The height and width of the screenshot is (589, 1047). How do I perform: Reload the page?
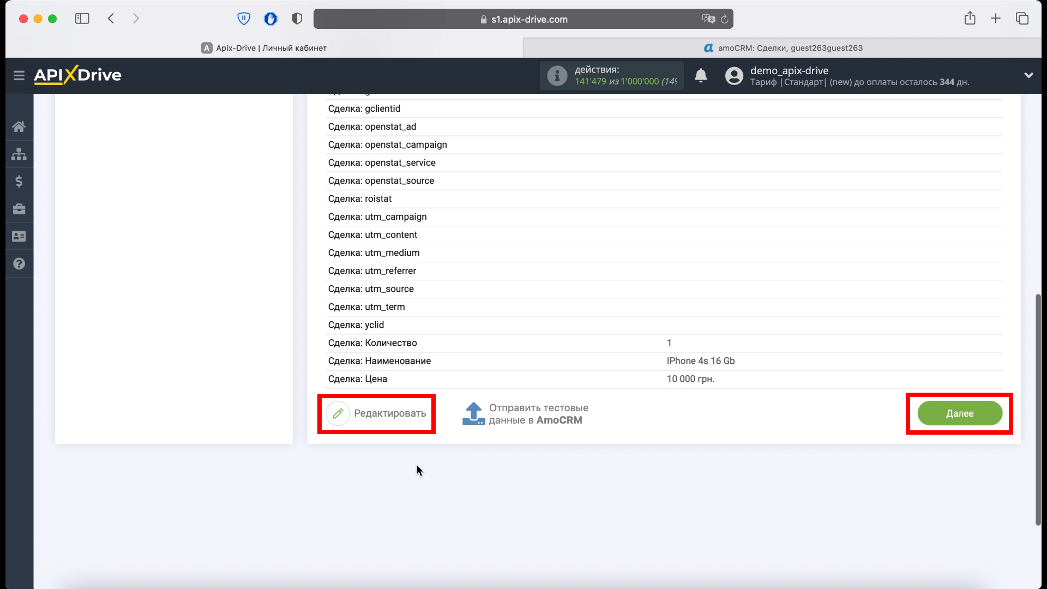pyautogui.click(x=724, y=19)
